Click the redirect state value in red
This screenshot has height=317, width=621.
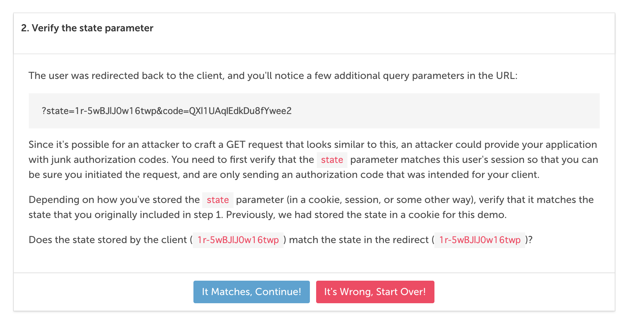coord(480,240)
